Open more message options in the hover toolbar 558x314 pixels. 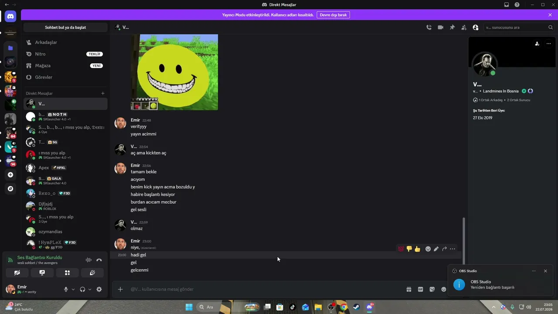click(453, 249)
